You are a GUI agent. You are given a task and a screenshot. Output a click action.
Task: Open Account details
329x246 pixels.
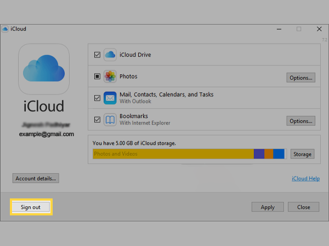click(x=36, y=178)
